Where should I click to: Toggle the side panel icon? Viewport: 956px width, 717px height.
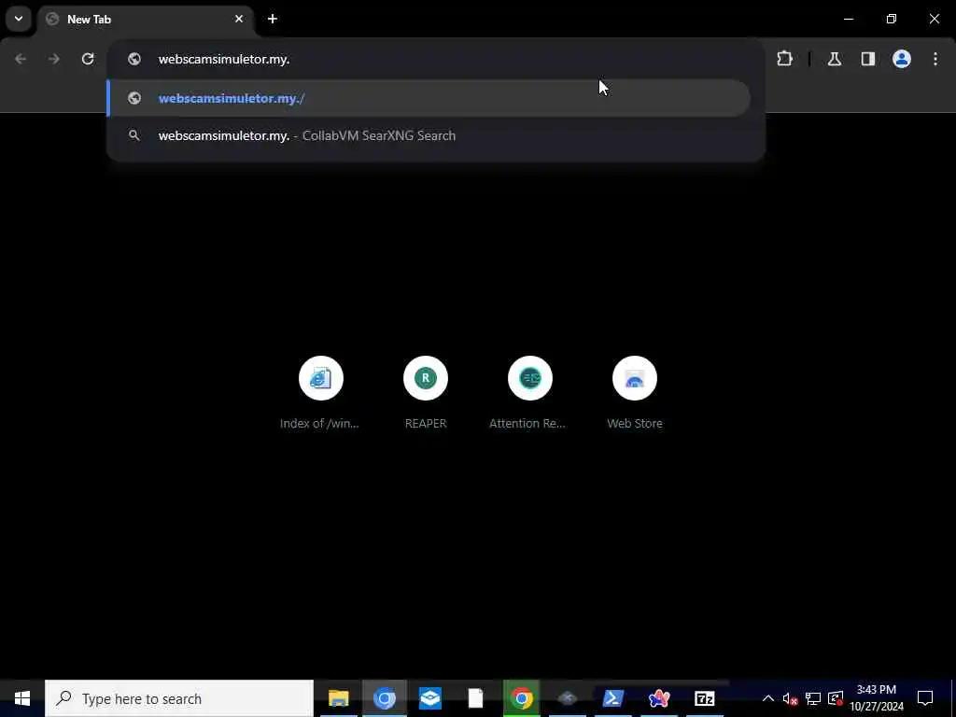pyautogui.click(x=868, y=59)
